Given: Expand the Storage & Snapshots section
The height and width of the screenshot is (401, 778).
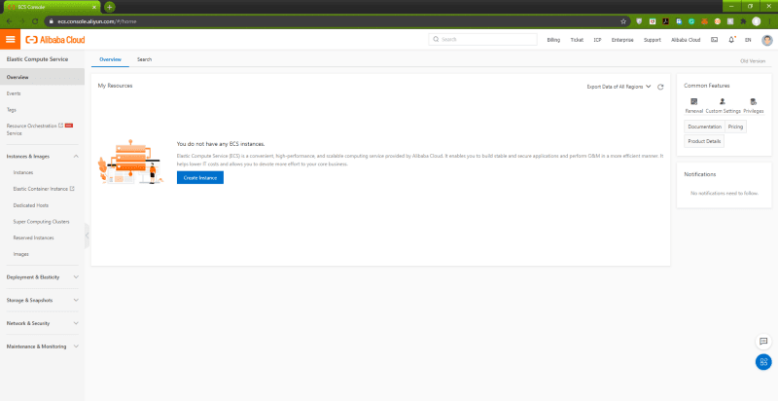Looking at the screenshot, I should (x=76, y=300).
